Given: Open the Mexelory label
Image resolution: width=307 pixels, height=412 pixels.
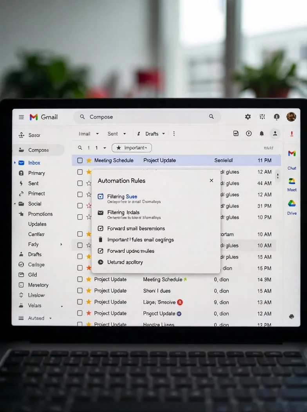Looking at the screenshot, I should [x=38, y=285].
